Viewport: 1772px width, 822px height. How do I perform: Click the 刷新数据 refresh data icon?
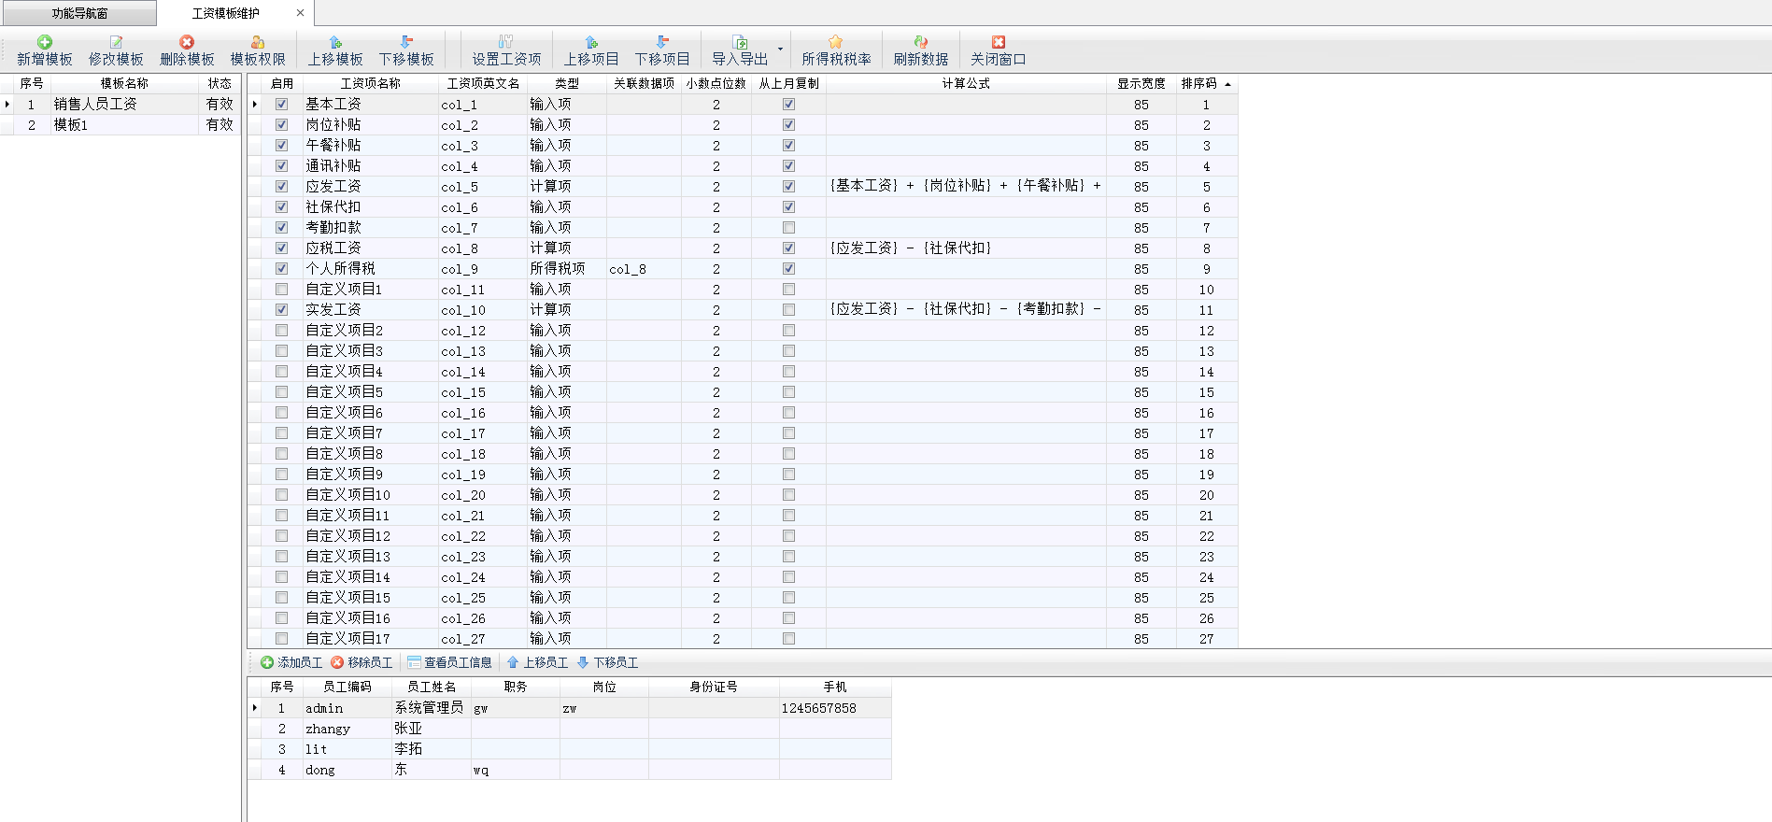tap(920, 43)
